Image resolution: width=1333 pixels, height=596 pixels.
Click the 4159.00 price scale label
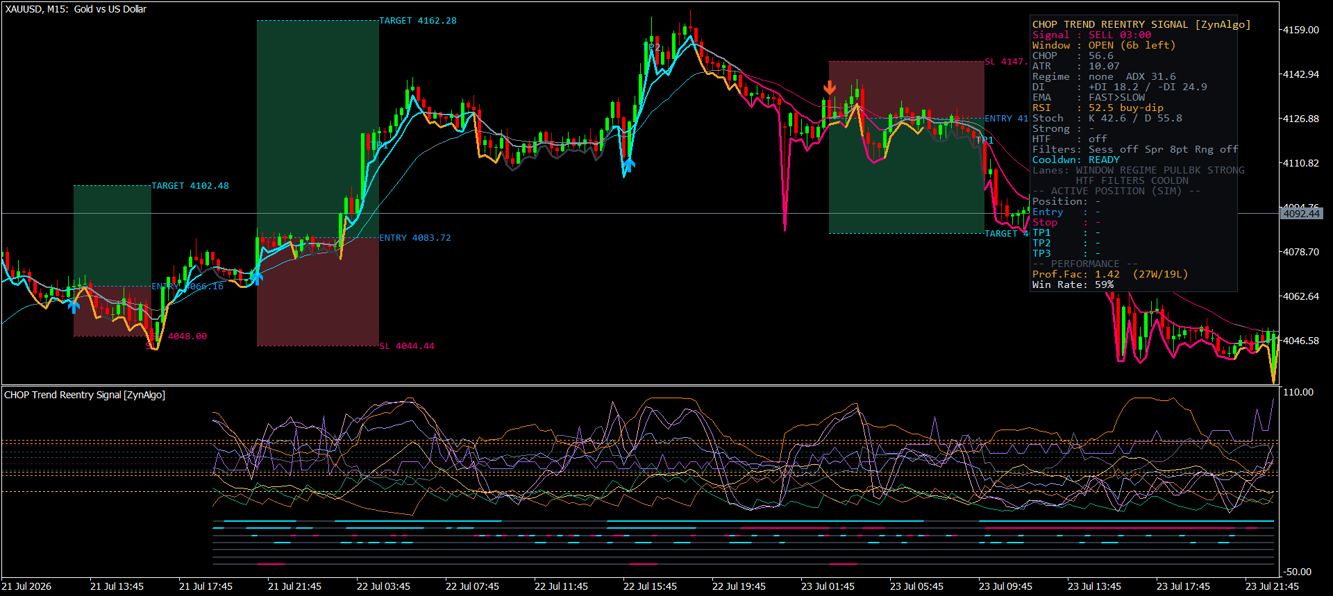(x=1301, y=30)
